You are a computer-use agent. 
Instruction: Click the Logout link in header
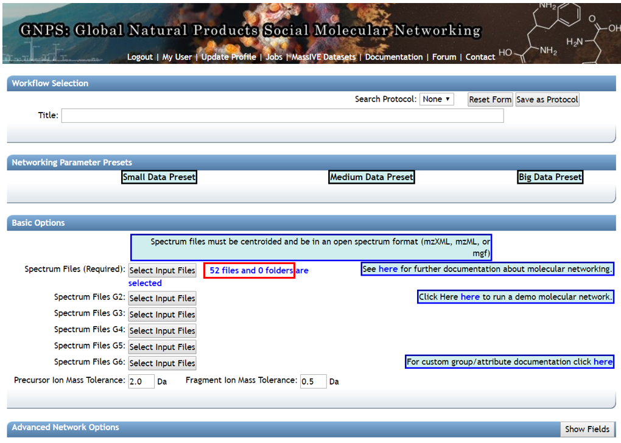(140, 57)
